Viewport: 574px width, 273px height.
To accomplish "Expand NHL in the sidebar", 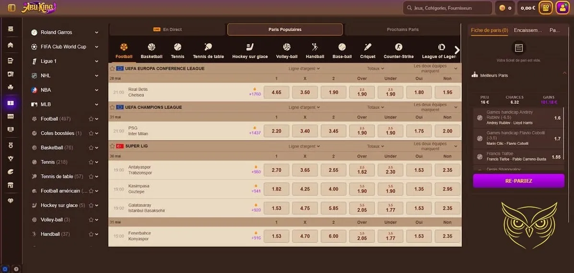I will click(x=97, y=75).
